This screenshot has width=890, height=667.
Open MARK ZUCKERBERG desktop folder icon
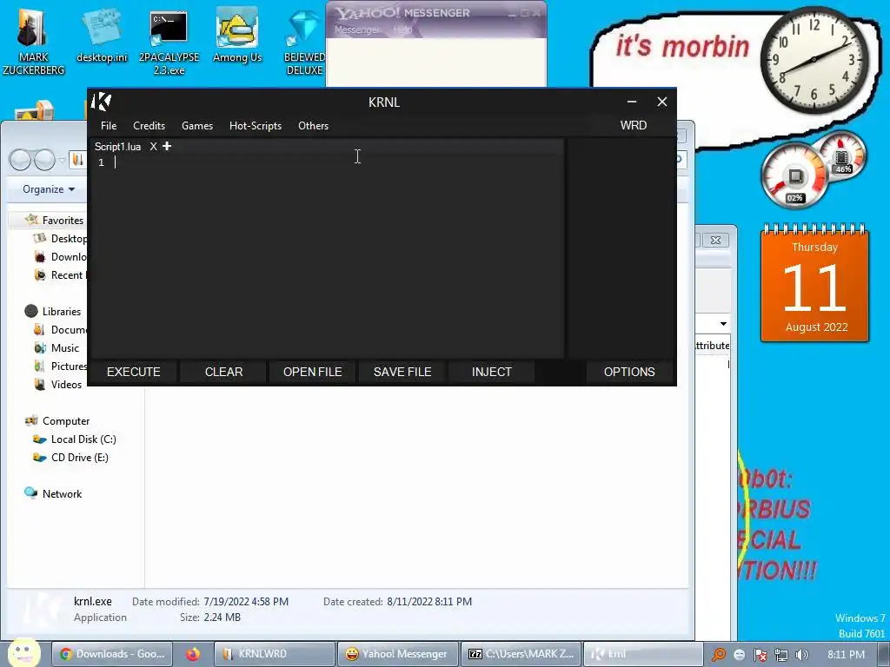pyautogui.click(x=33, y=41)
